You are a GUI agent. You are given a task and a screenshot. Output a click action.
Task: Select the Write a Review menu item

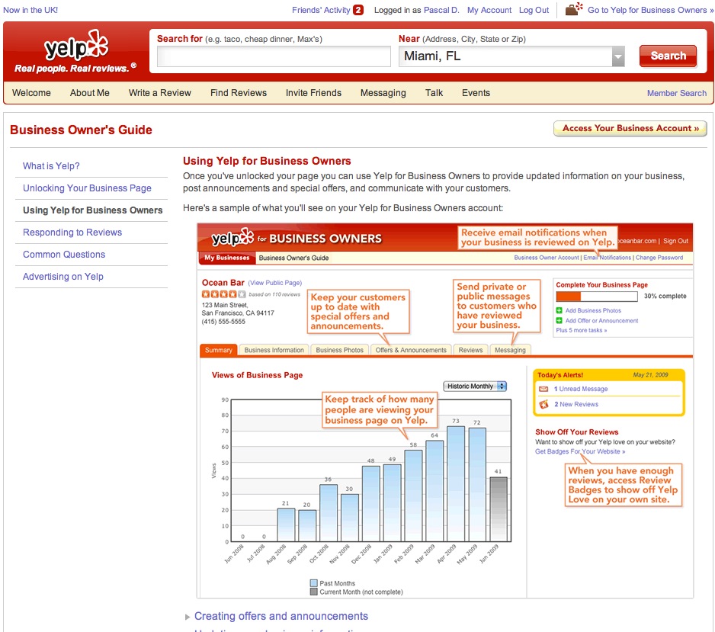160,93
